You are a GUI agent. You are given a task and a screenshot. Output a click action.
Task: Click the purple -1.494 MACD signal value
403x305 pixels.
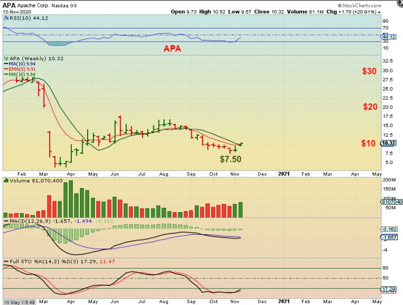pos(83,221)
